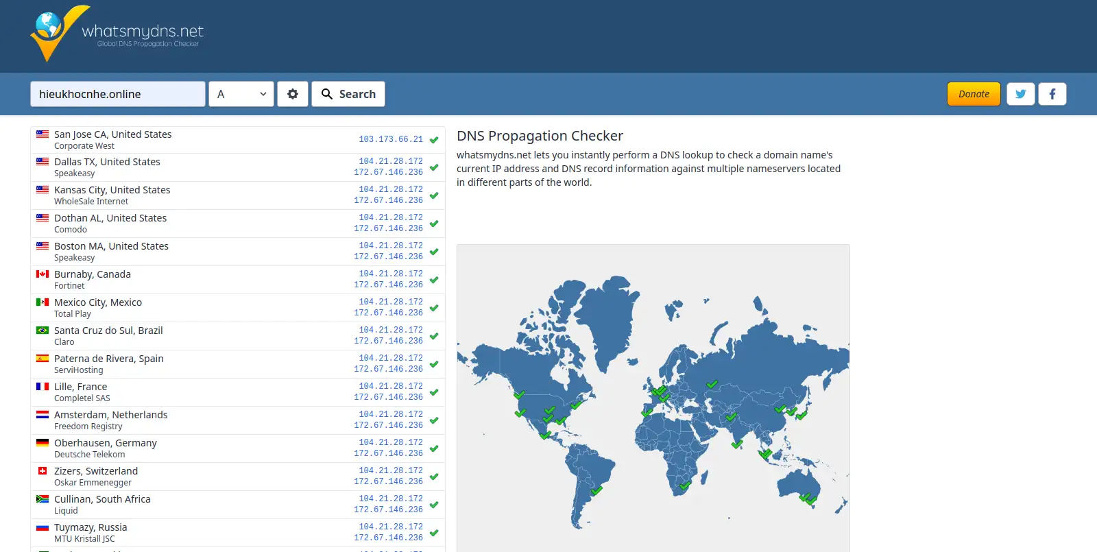Click the Tuymazy, Russia server row
The height and width of the screenshot is (552, 1097).
click(91, 527)
